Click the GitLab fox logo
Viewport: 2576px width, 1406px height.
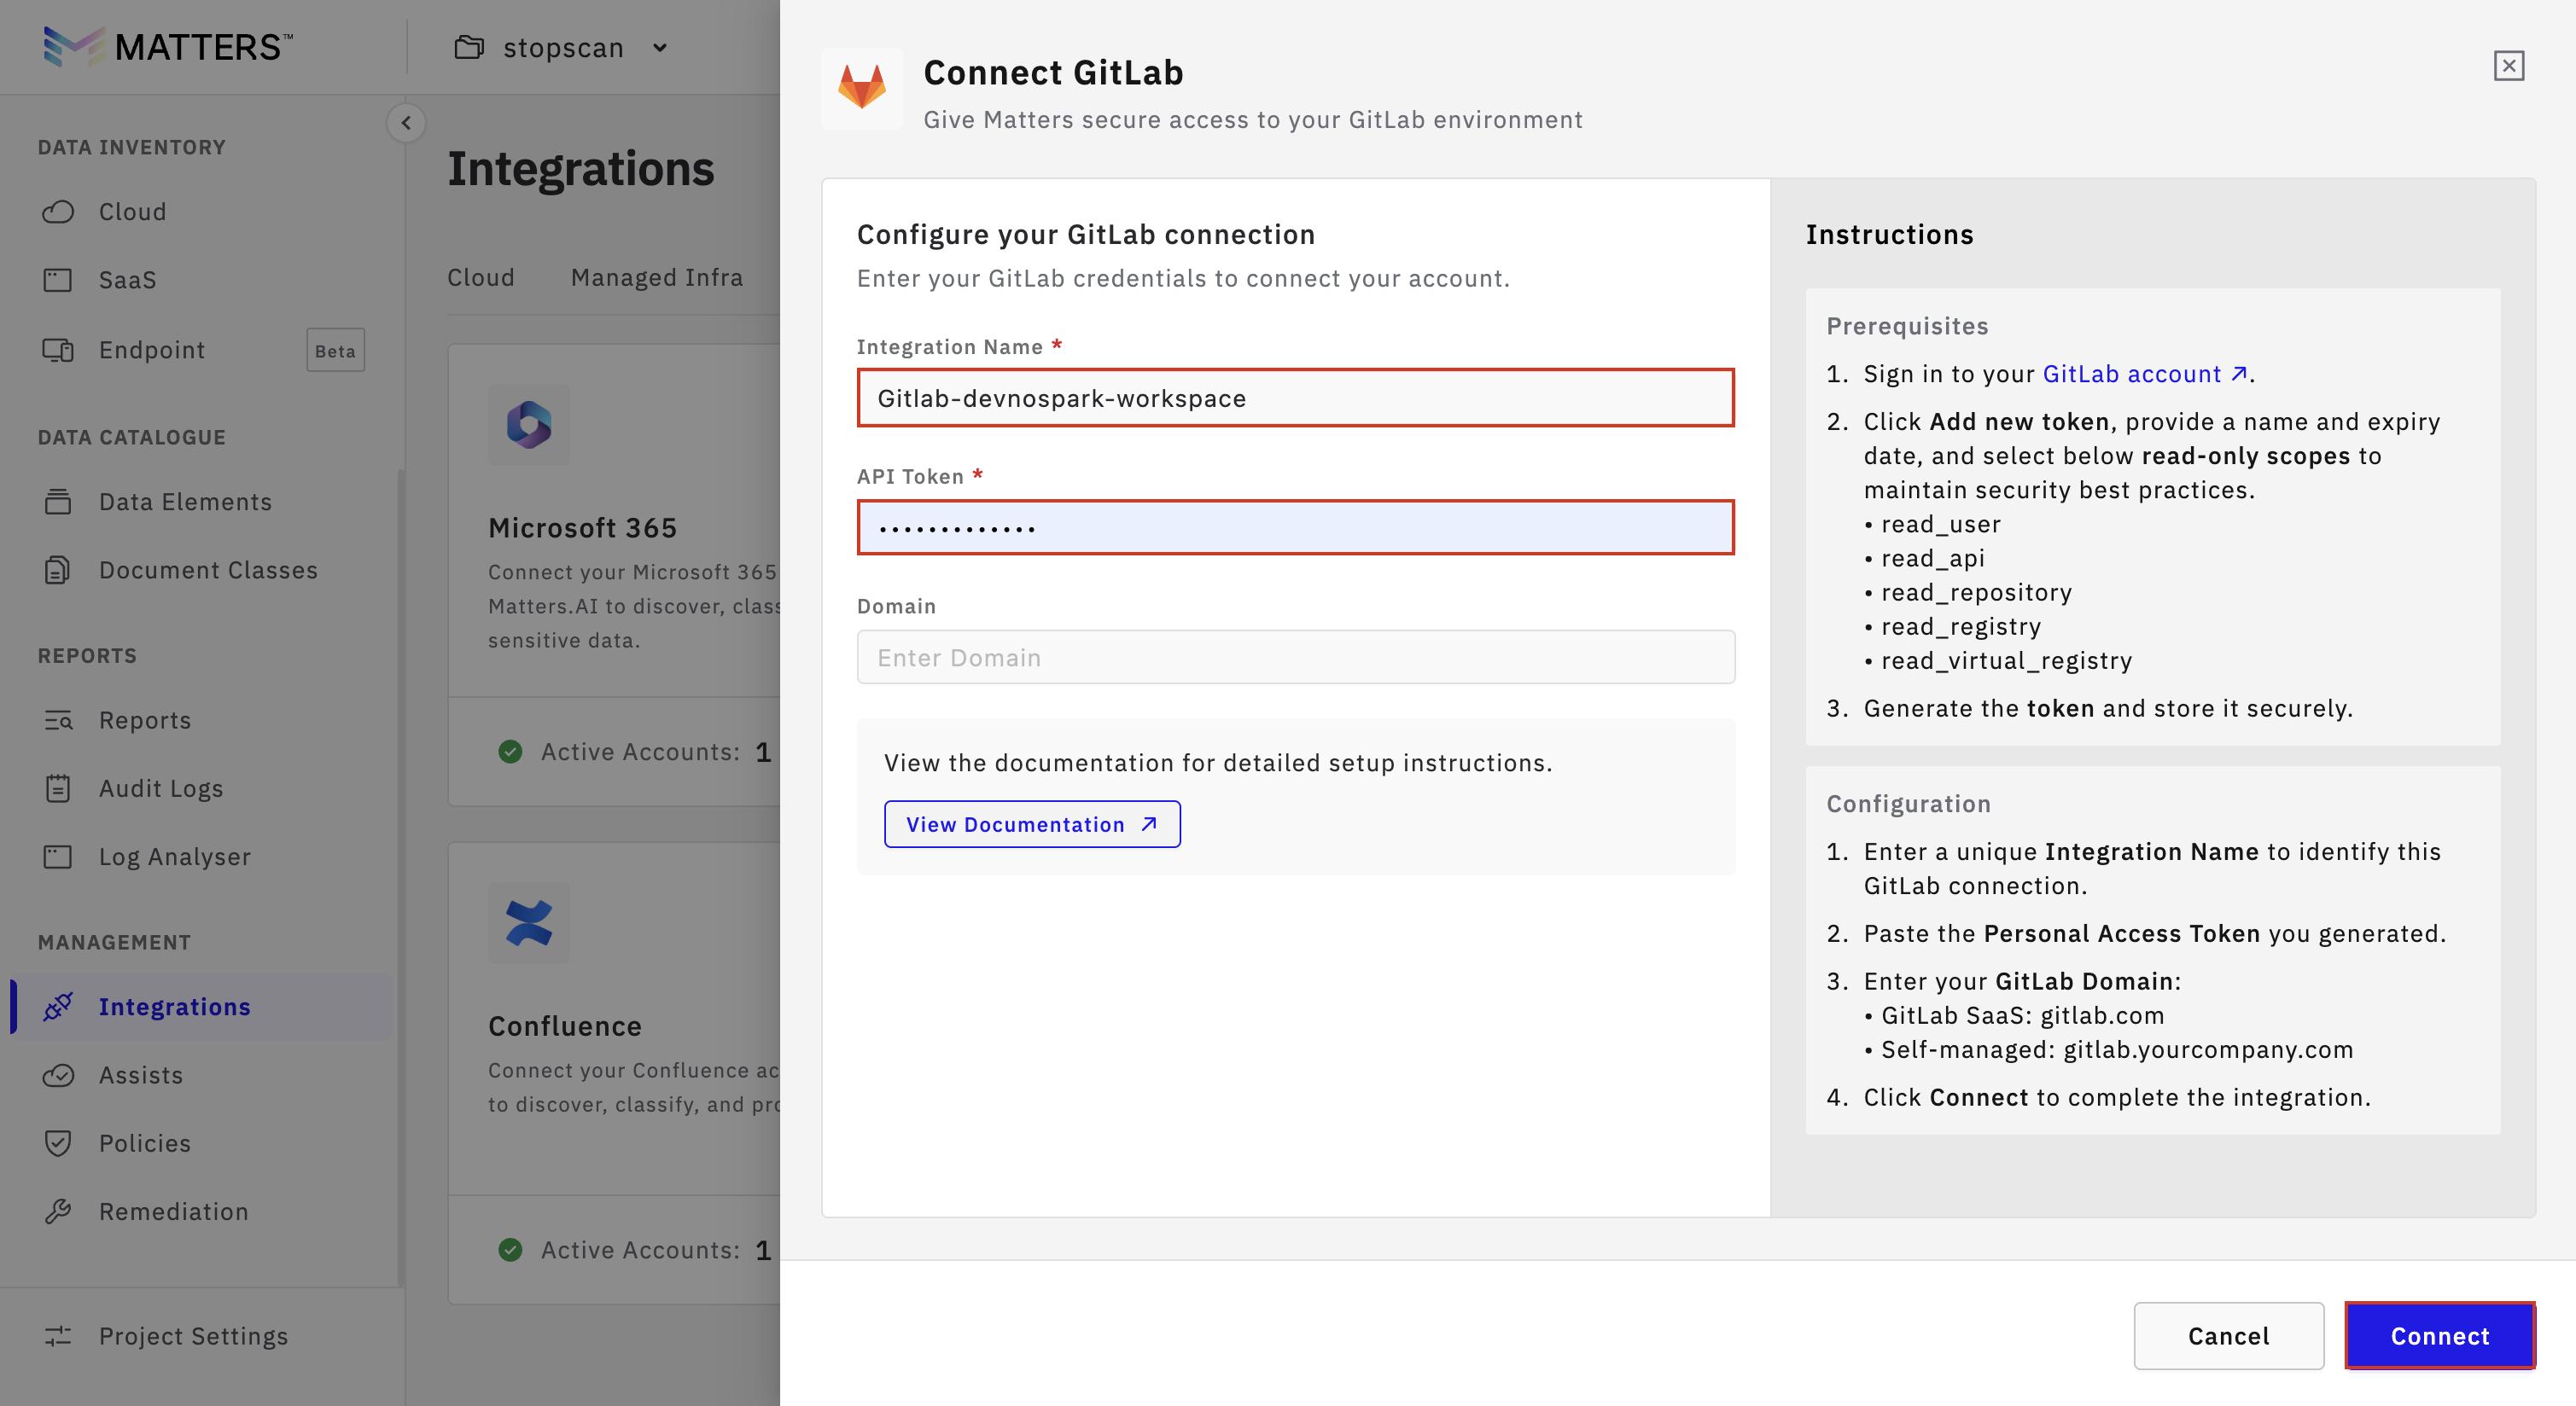click(862, 87)
